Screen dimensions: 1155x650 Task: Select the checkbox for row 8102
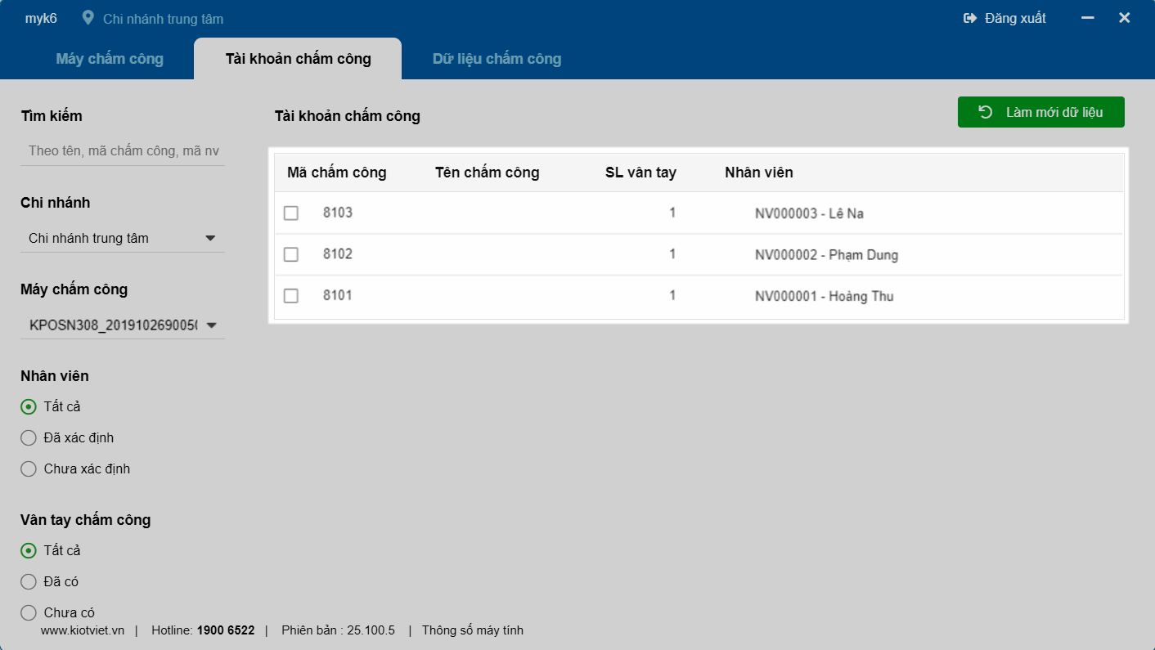click(x=291, y=254)
